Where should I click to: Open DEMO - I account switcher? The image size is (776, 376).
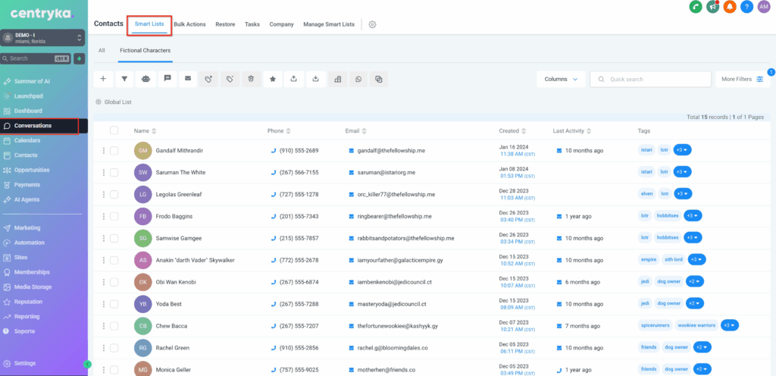pyautogui.click(x=42, y=38)
